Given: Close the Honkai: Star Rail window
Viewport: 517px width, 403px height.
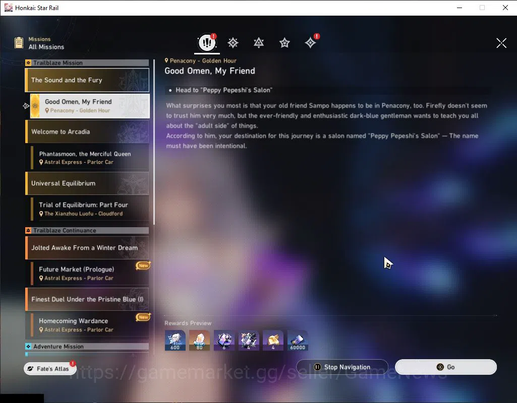Looking at the screenshot, I should [x=505, y=8].
